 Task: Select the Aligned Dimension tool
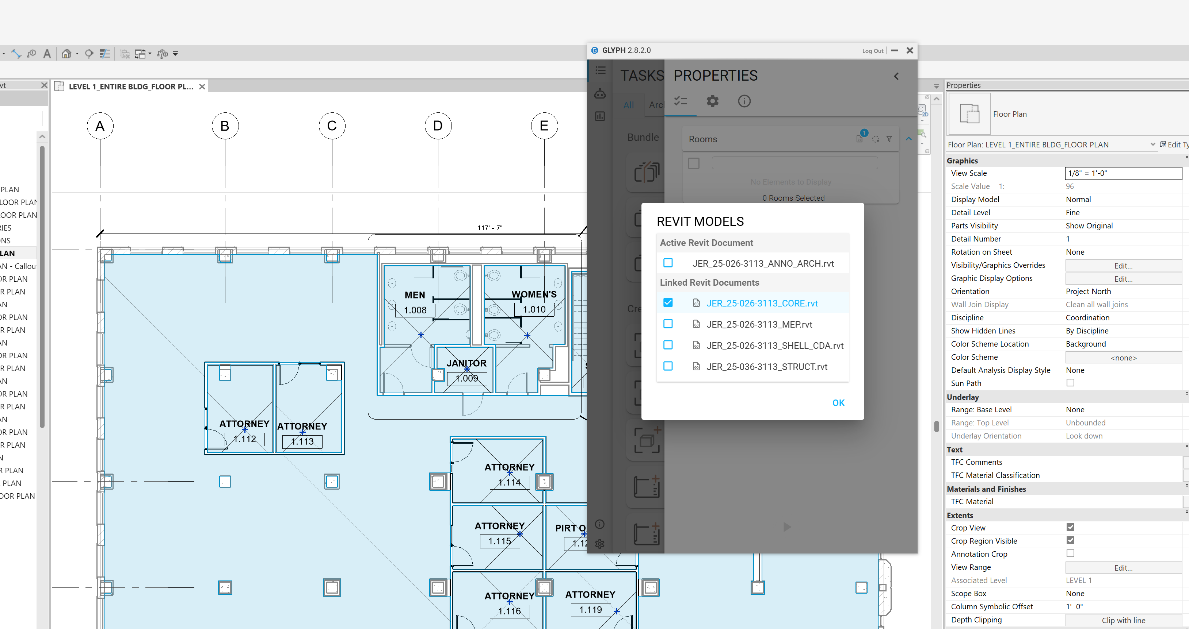(16, 54)
